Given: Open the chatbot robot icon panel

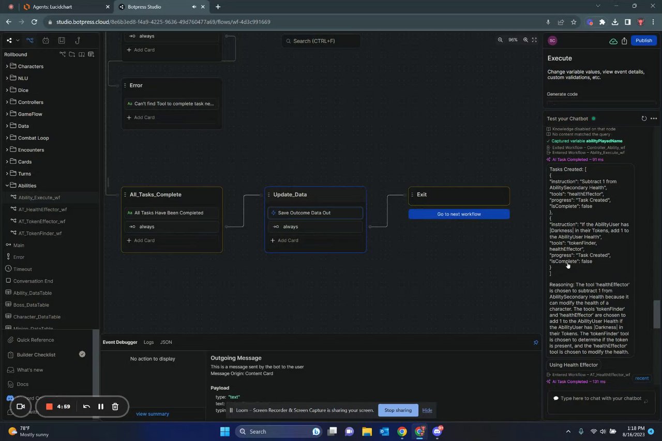Looking at the screenshot, I should pyautogui.click(x=46, y=40).
